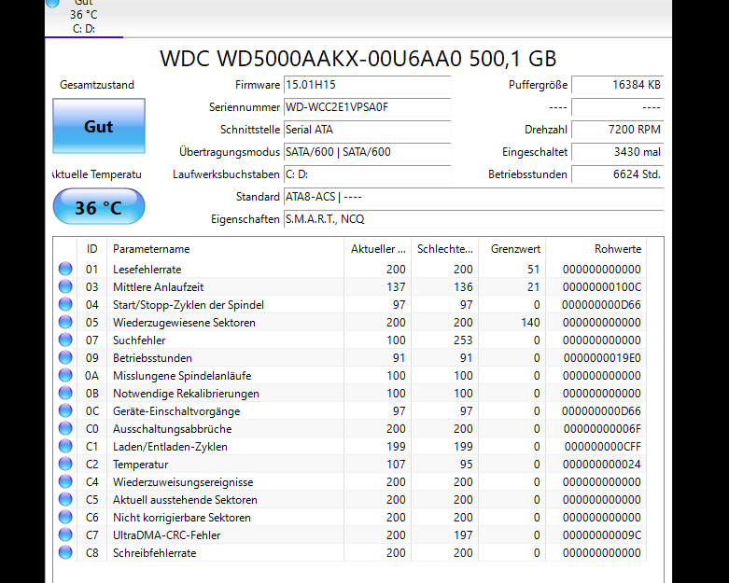729x583 pixels.
Task: Click status orb for Betriebsstunden attribute row
Action: click(x=65, y=357)
